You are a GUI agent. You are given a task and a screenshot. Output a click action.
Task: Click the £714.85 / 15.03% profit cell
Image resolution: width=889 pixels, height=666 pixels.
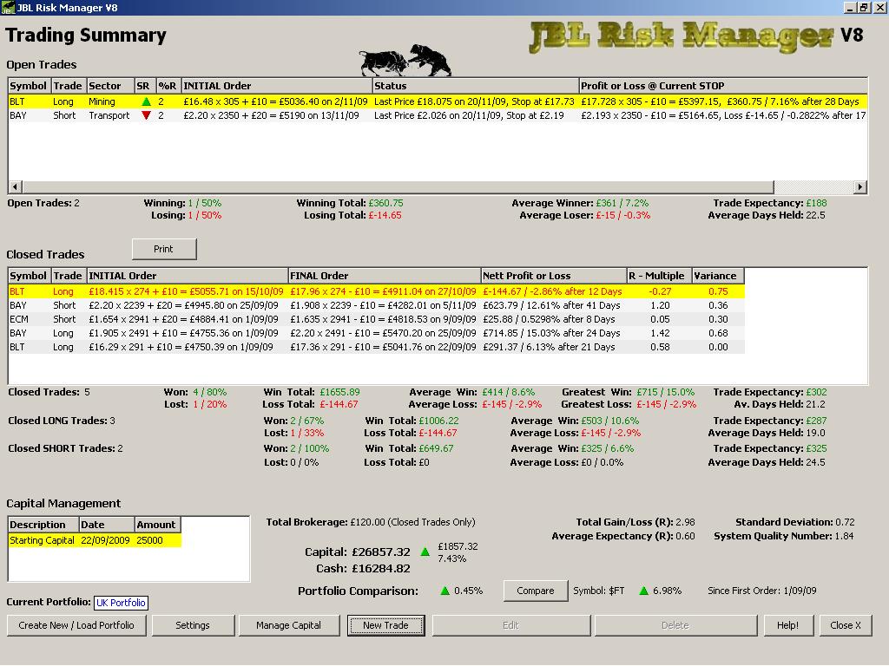[551, 333]
